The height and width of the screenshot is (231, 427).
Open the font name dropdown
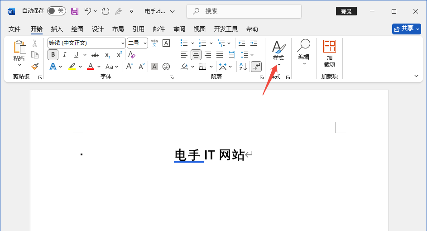(x=123, y=43)
